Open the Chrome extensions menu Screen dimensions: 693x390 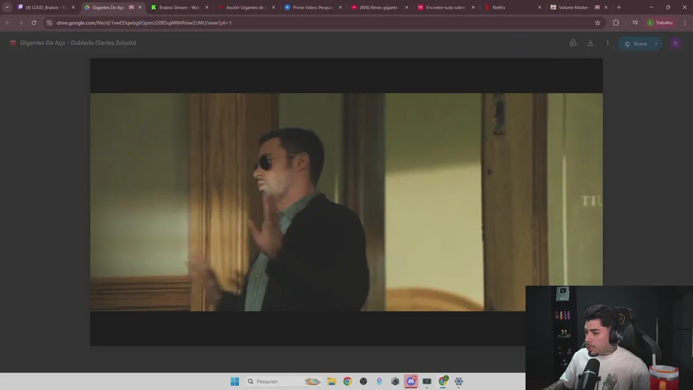[616, 23]
